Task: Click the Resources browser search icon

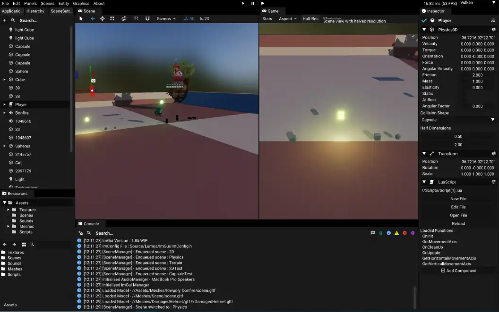Action: [32, 245]
